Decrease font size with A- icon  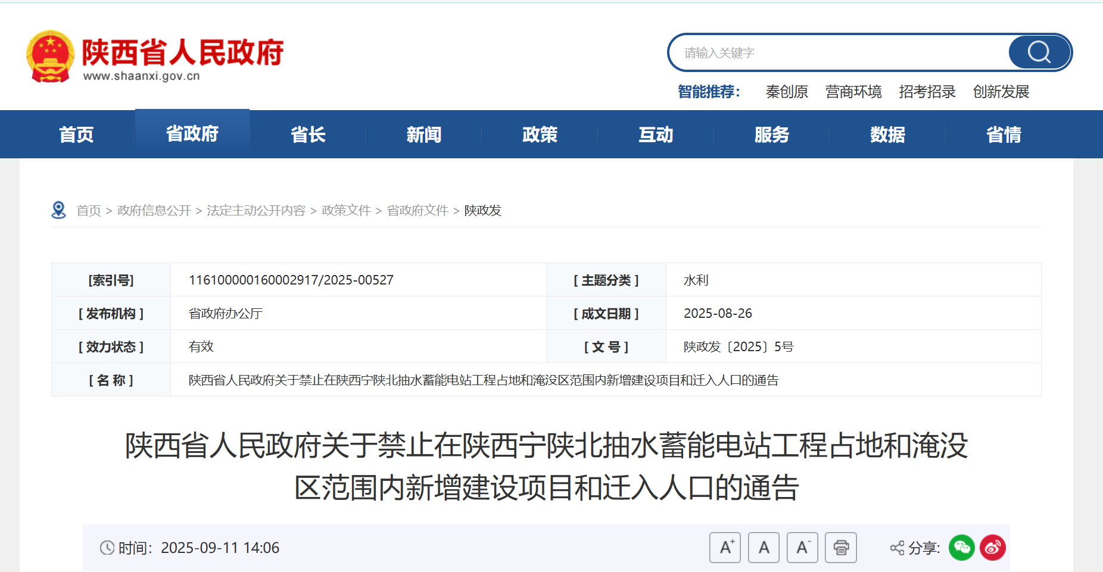(x=802, y=548)
